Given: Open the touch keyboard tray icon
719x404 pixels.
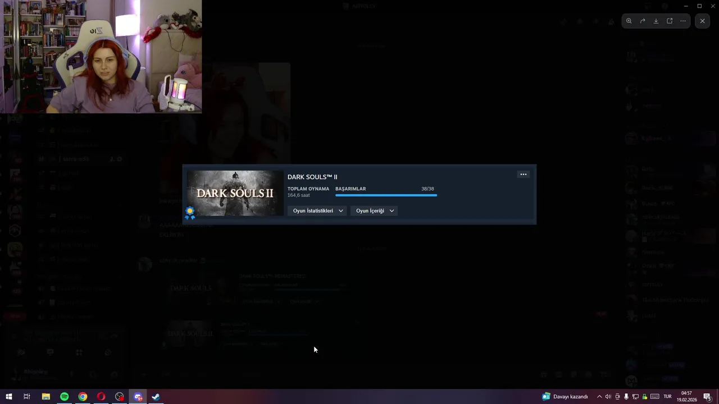Looking at the screenshot, I should click(x=655, y=397).
